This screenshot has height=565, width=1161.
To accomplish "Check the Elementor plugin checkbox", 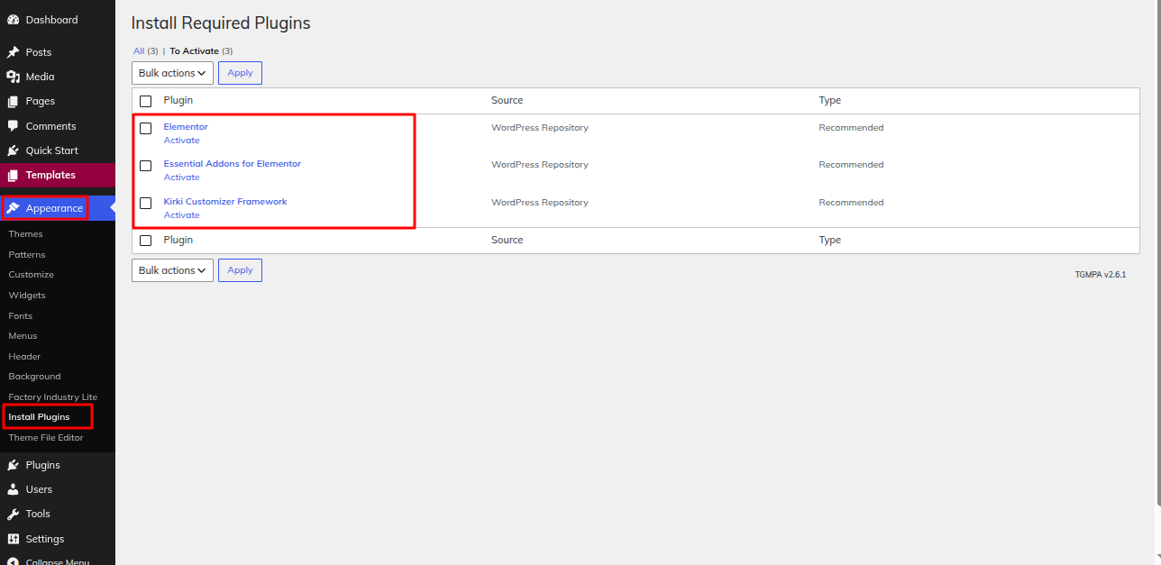I will (146, 129).
